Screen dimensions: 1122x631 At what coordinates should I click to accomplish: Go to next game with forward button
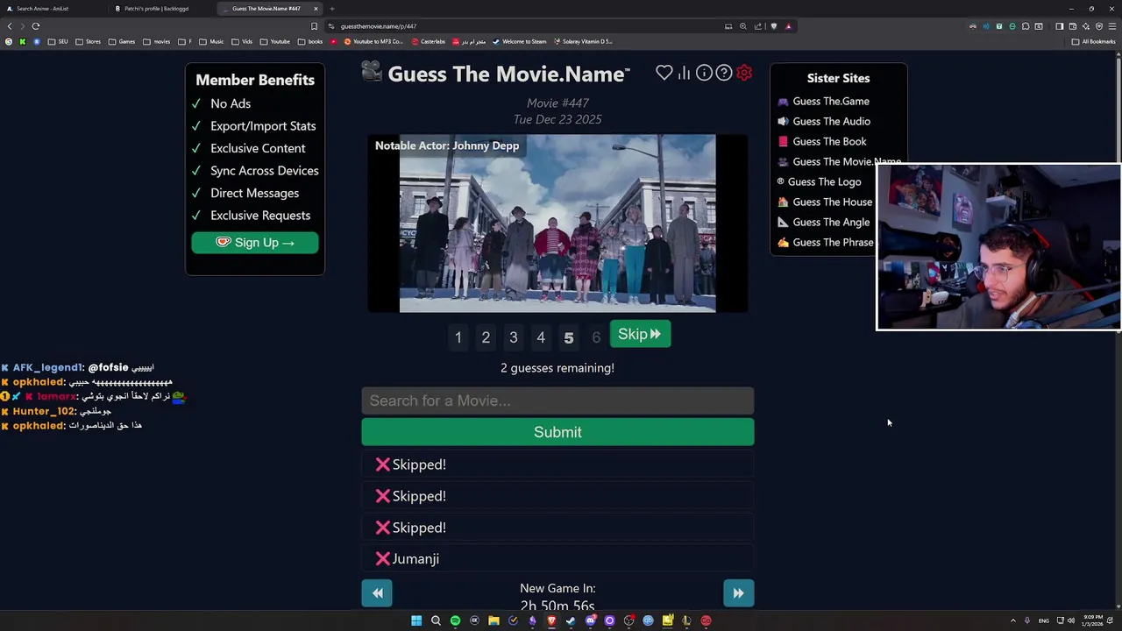pyautogui.click(x=738, y=593)
